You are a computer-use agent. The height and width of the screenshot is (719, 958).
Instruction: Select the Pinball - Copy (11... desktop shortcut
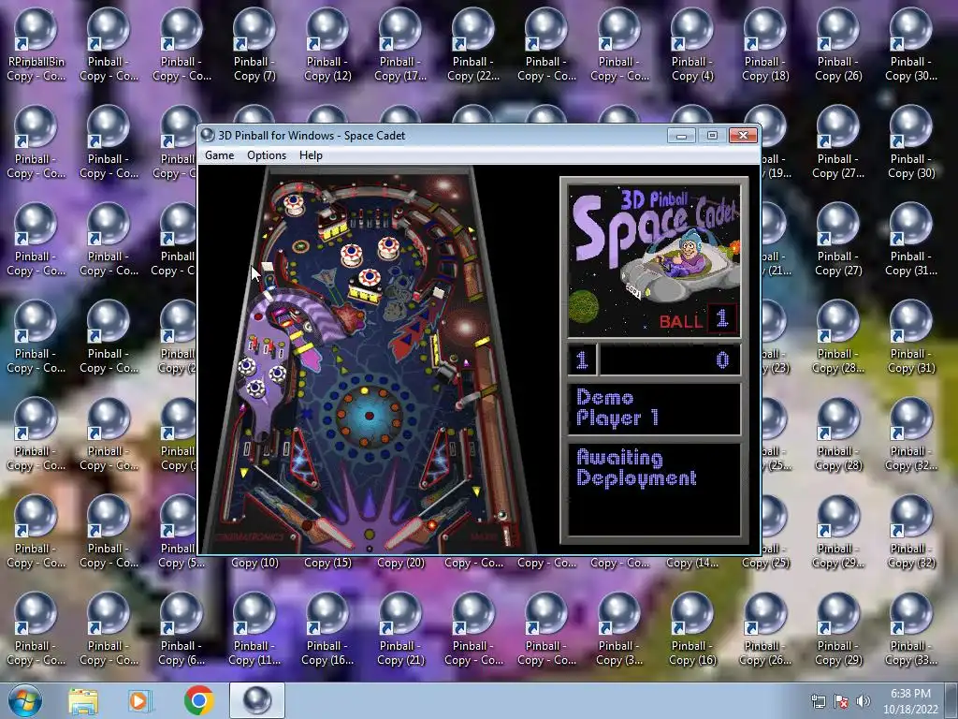[x=254, y=630]
